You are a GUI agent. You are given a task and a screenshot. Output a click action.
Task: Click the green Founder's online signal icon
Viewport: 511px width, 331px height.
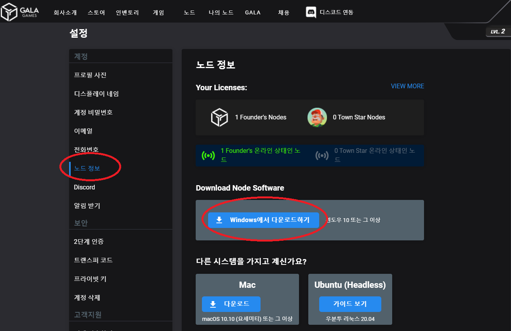pos(208,156)
